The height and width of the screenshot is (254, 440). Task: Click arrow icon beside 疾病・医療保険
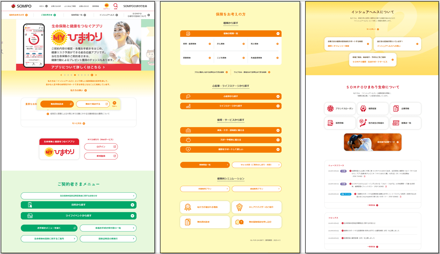coord(210,44)
